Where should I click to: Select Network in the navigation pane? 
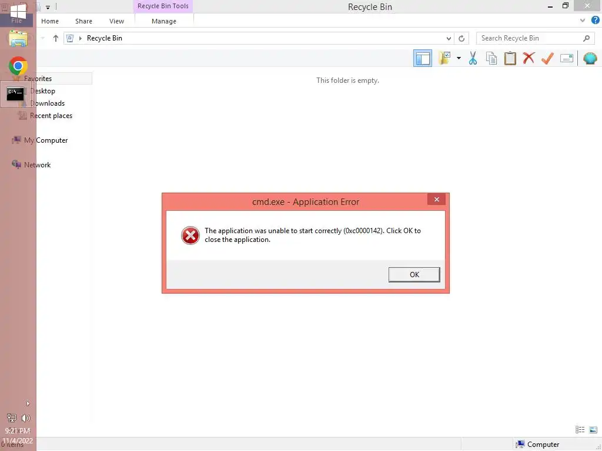coord(37,165)
